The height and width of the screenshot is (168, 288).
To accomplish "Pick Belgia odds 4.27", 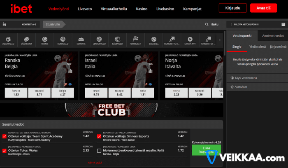I will pyautogui.click(x=63, y=93).
